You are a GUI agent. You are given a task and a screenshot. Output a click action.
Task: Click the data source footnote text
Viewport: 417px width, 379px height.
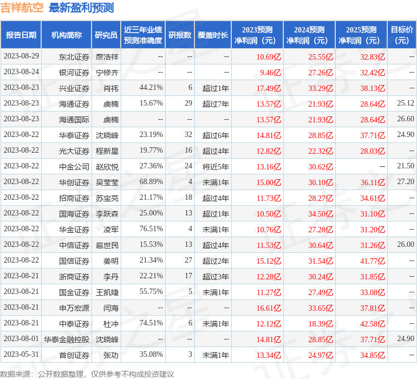coord(87,374)
